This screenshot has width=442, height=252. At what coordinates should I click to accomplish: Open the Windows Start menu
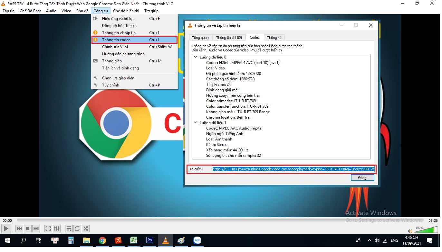click(7, 240)
